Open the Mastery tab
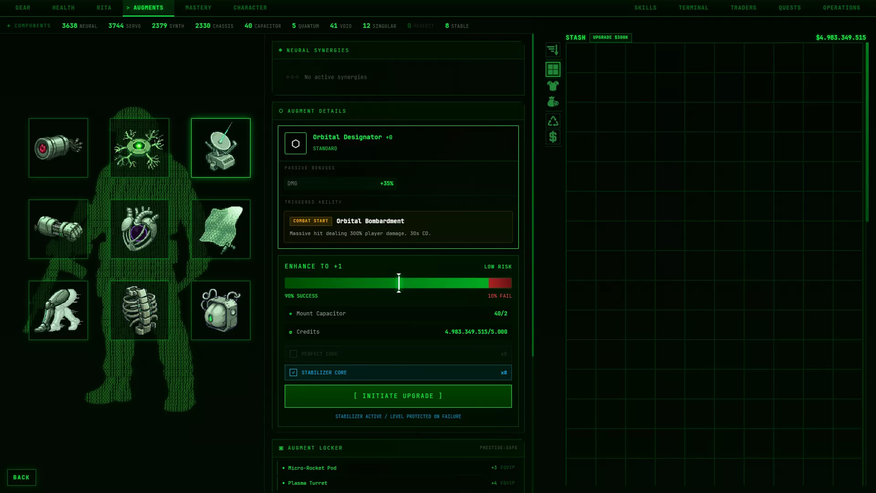This screenshot has width=876, height=493. pos(198,8)
